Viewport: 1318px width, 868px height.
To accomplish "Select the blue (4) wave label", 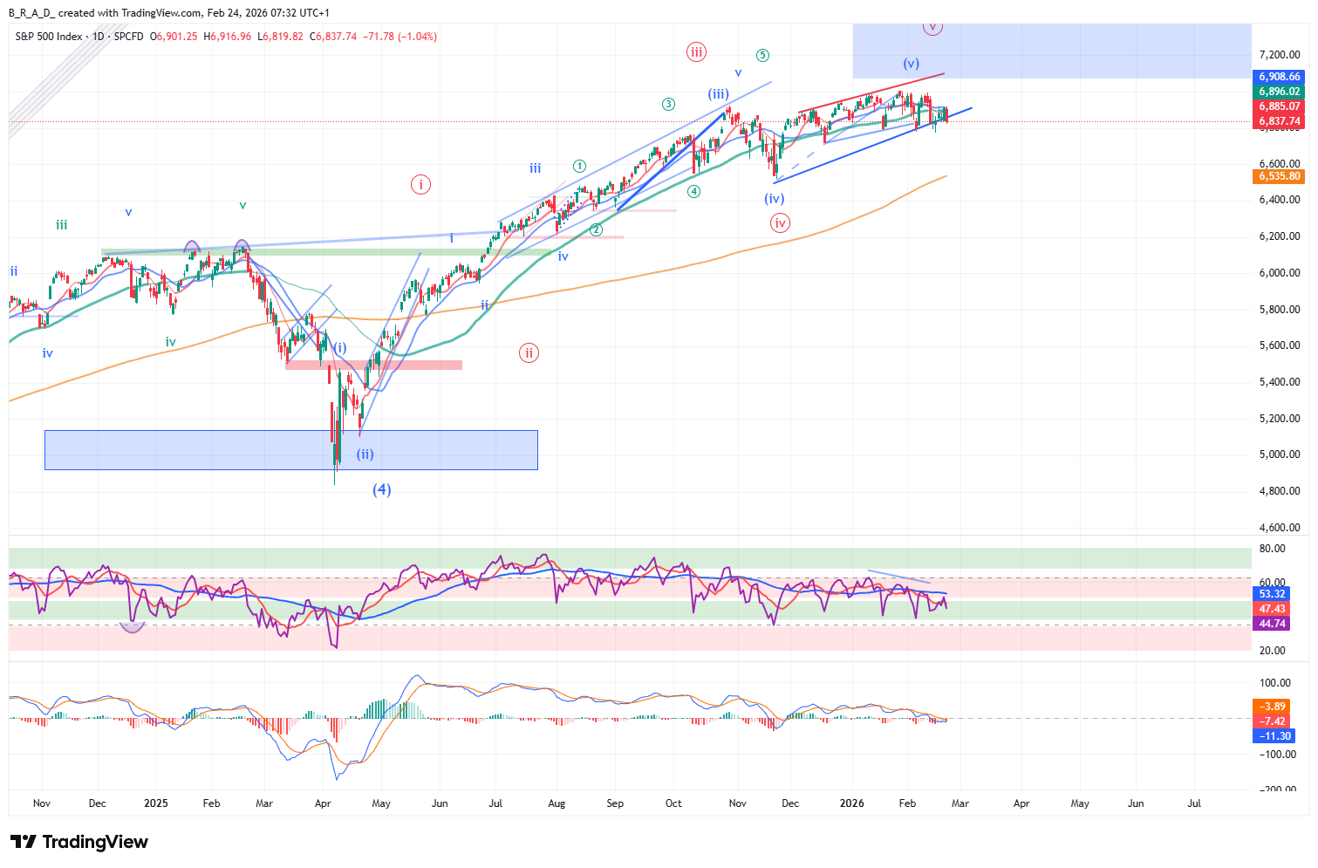I will (x=382, y=489).
